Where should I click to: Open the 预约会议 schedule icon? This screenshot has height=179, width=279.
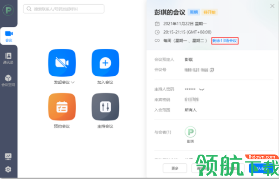point(62,107)
